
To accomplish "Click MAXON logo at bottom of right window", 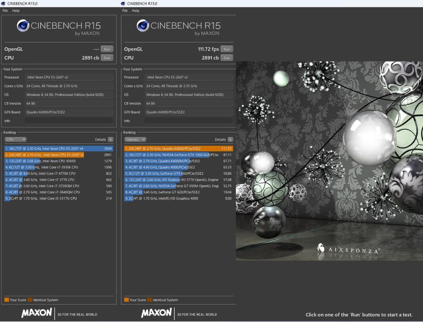I will [x=156, y=313].
